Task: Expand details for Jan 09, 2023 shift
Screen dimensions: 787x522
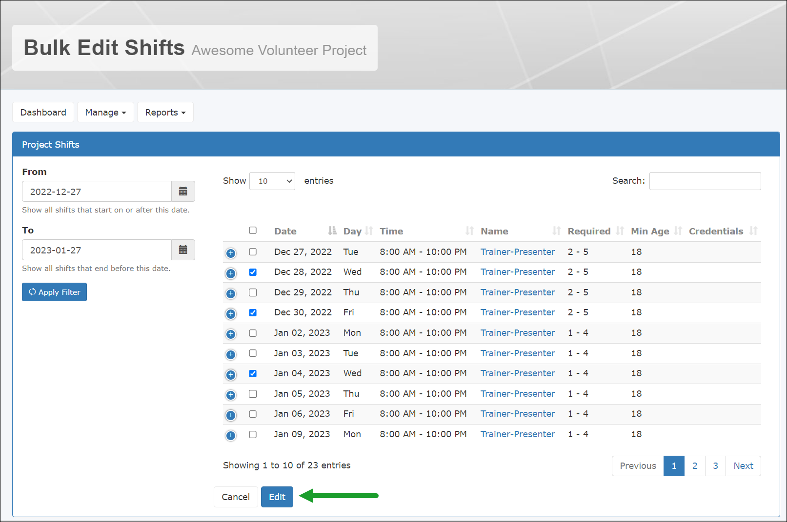Action: tap(231, 435)
